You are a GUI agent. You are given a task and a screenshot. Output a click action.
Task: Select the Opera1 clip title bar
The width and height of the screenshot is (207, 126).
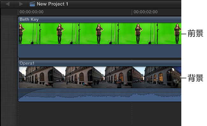tap(100, 63)
